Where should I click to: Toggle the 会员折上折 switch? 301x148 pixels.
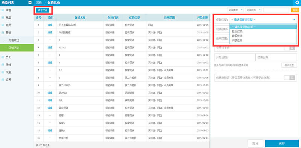(x=289, y=48)
